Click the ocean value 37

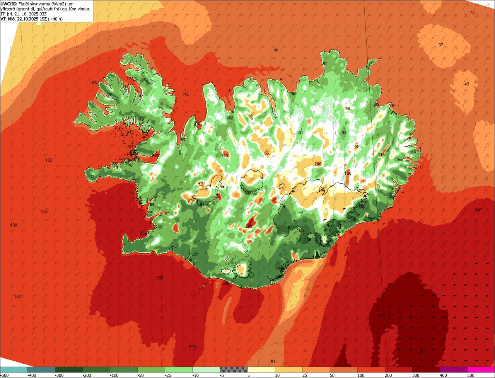(x=441, y=45)
